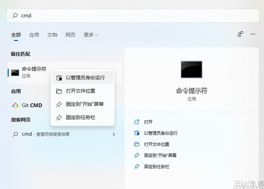The width and height of the screenshot is (264, 189).
Task: Switch to the 应用 tab
Action: tap(34, 35)
